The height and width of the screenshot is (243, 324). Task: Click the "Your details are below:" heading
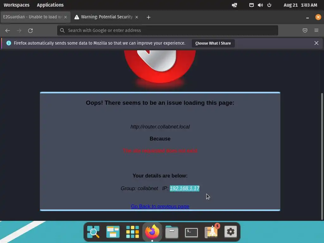[x=160, y=176]
